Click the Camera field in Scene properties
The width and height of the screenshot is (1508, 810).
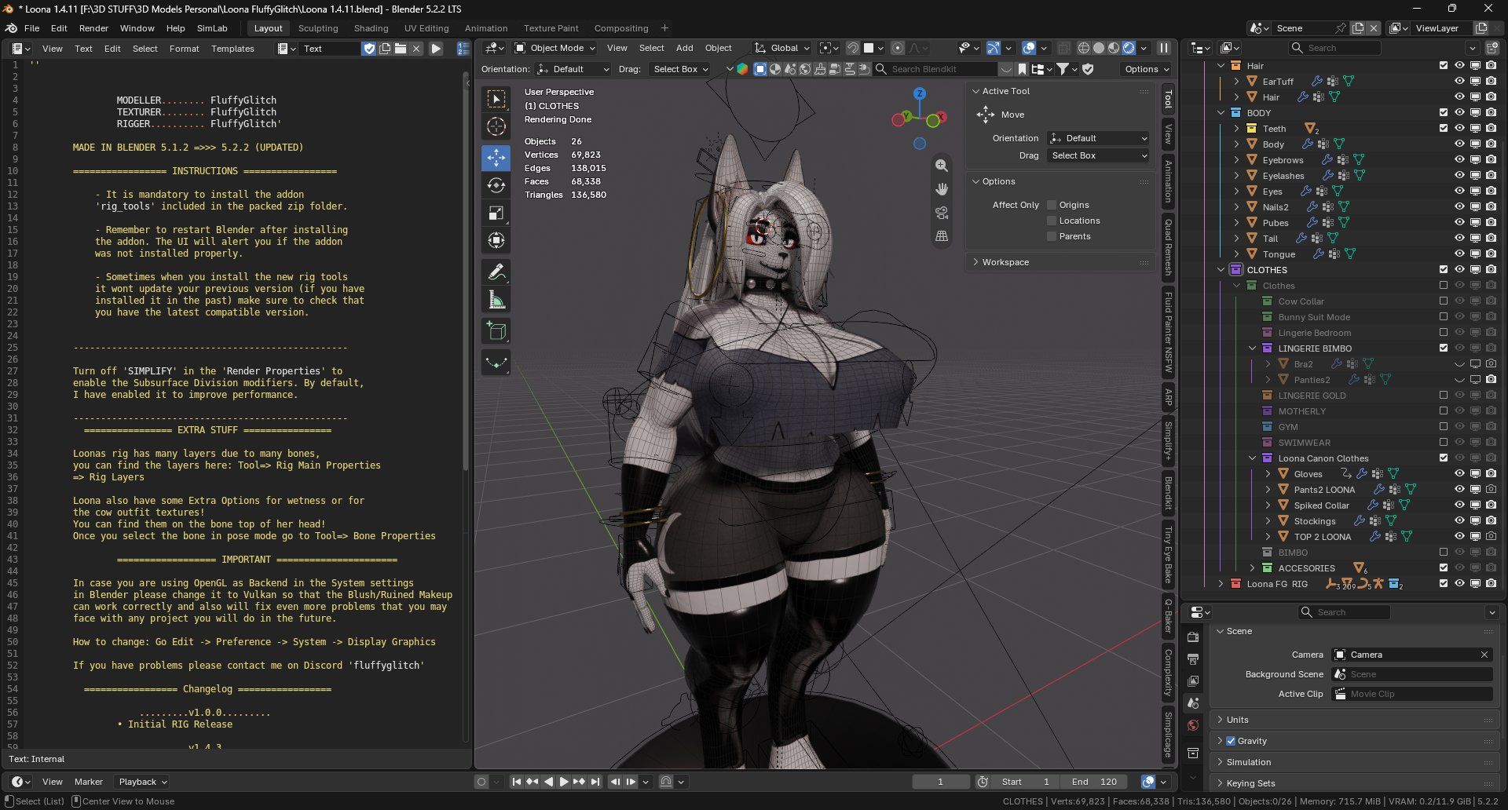[1411, 655]
